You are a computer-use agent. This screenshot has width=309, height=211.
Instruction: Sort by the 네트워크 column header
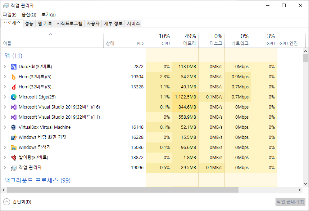pyautogui.click(x=238, y=40)
